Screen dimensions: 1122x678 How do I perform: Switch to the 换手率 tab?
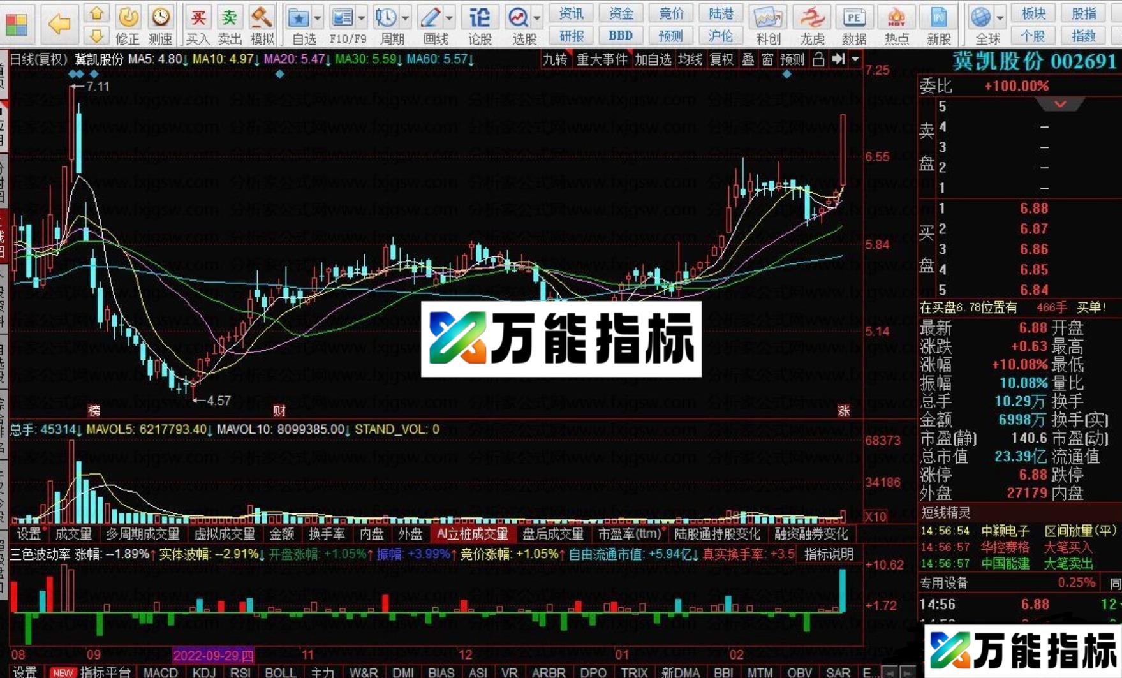pyautogui.click(x=327, y=534)
